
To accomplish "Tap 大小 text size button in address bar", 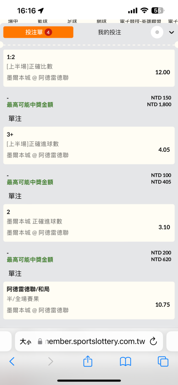I will pyautogui.click(x=25, y=341).
